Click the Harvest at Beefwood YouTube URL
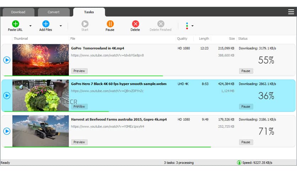297x172 pixels. [x=108, y=127]
